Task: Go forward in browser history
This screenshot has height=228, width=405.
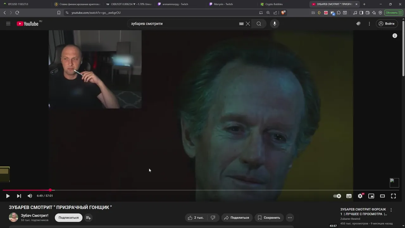Action: tap(11, 13)
